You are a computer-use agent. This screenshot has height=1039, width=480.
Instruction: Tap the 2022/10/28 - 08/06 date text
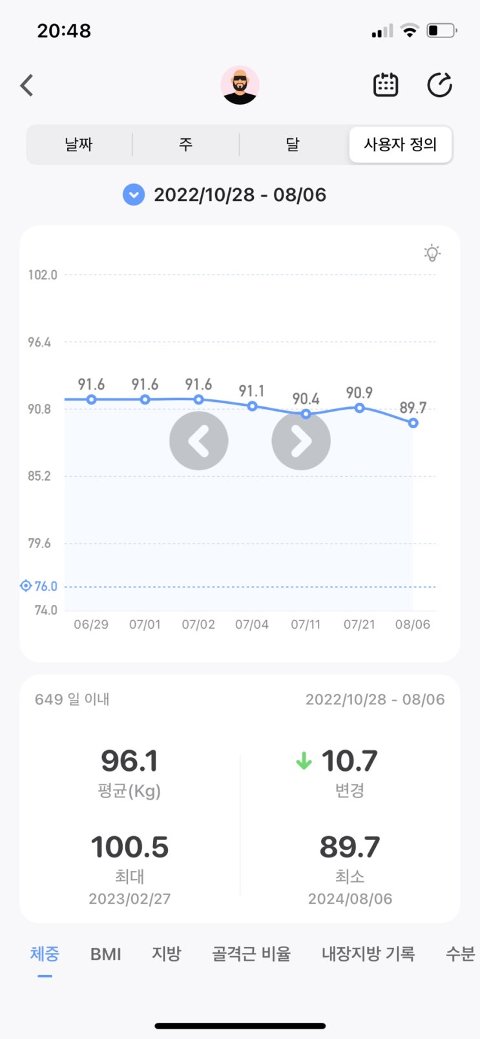(240, 194)
